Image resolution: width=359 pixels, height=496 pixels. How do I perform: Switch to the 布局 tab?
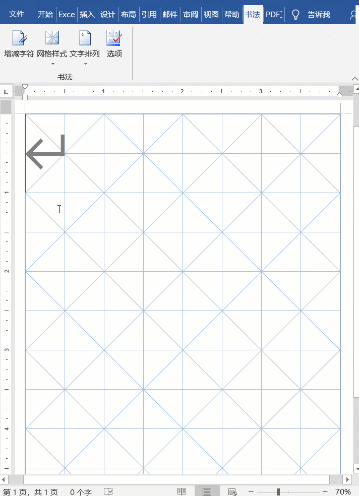[129, 14]
